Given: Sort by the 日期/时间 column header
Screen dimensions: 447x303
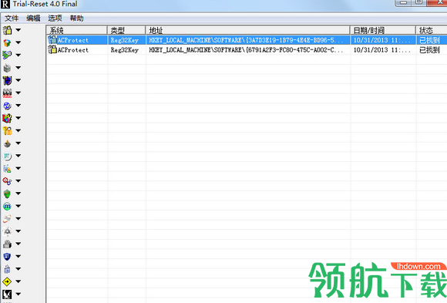Looking at the screenshot, I should point(383,30).
